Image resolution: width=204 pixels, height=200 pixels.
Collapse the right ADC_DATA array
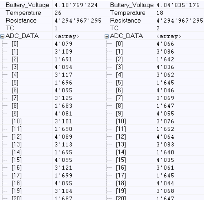107,36
